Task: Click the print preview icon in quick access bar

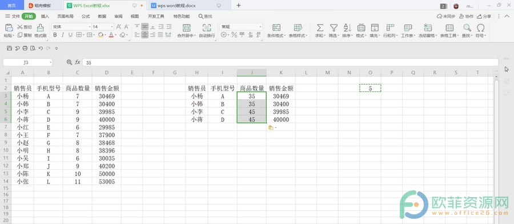Action: [33, 48]
